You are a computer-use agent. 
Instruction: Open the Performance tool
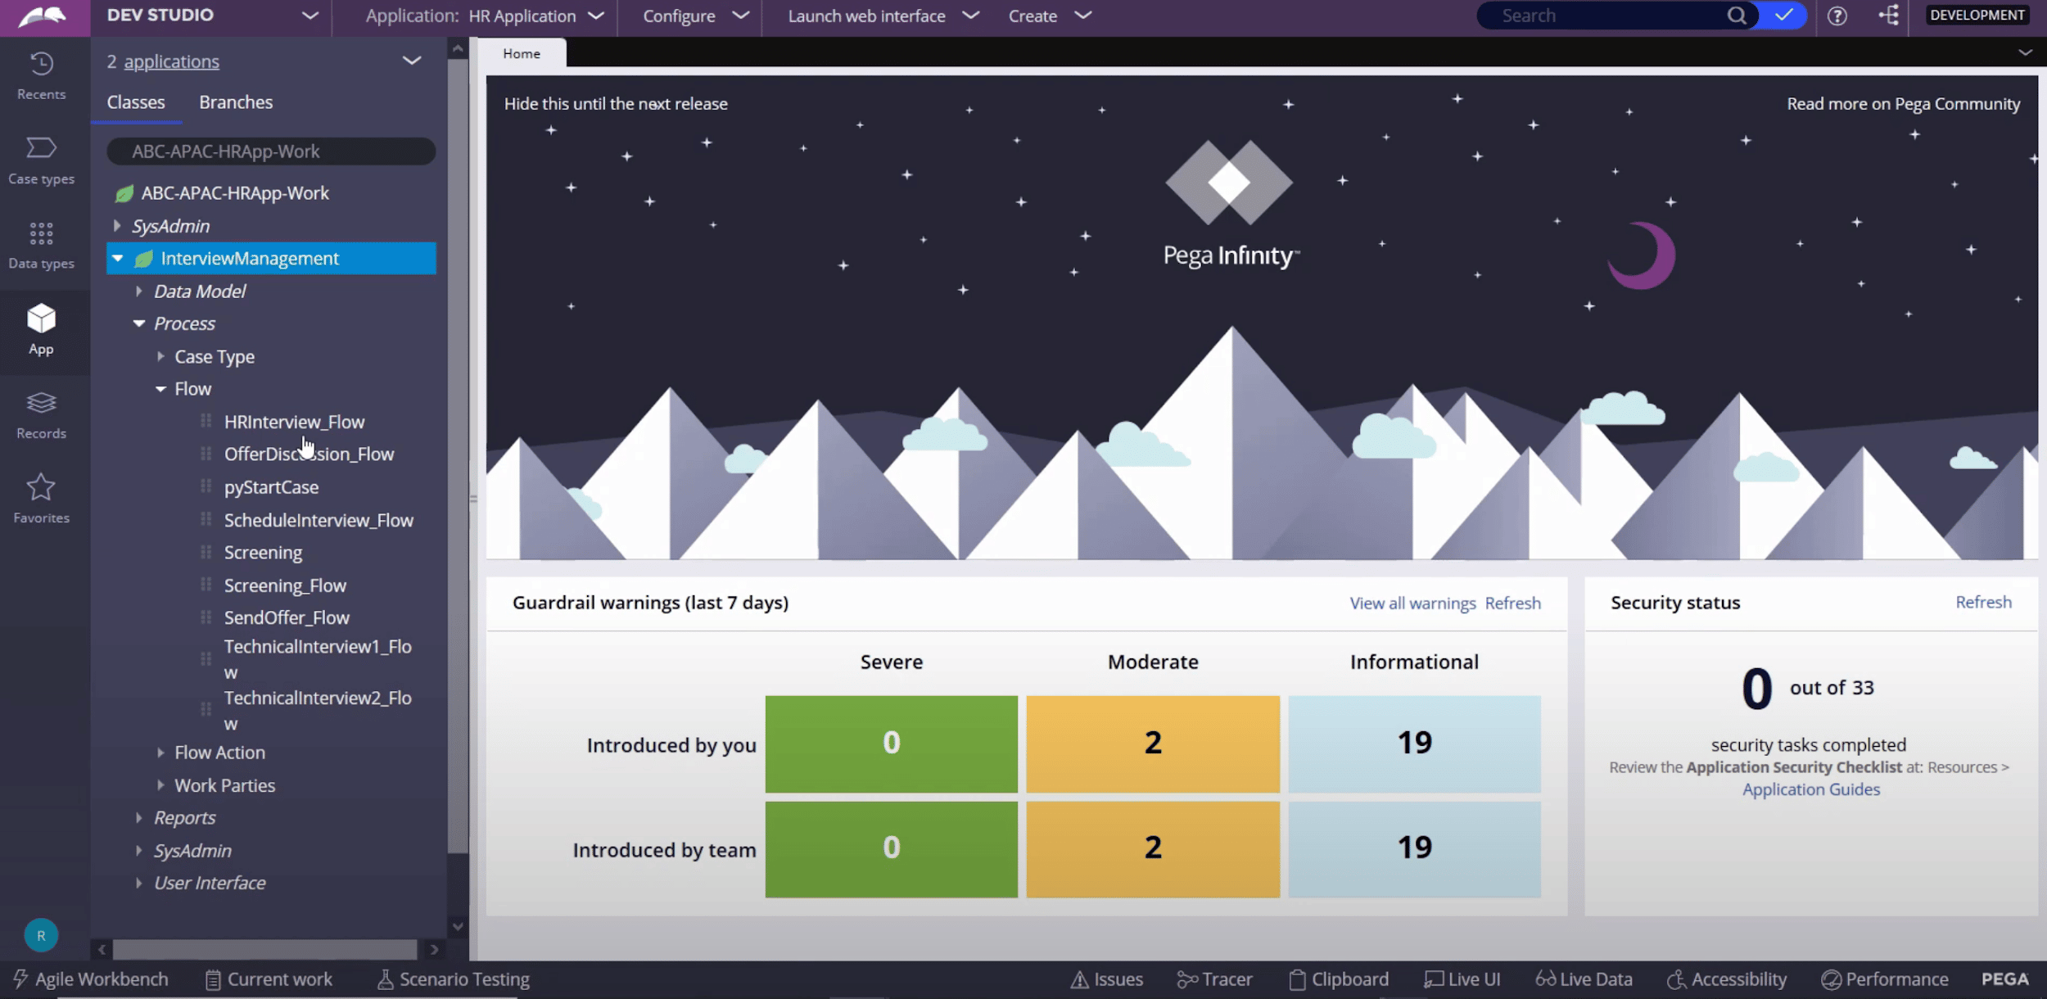point(1884,979)
